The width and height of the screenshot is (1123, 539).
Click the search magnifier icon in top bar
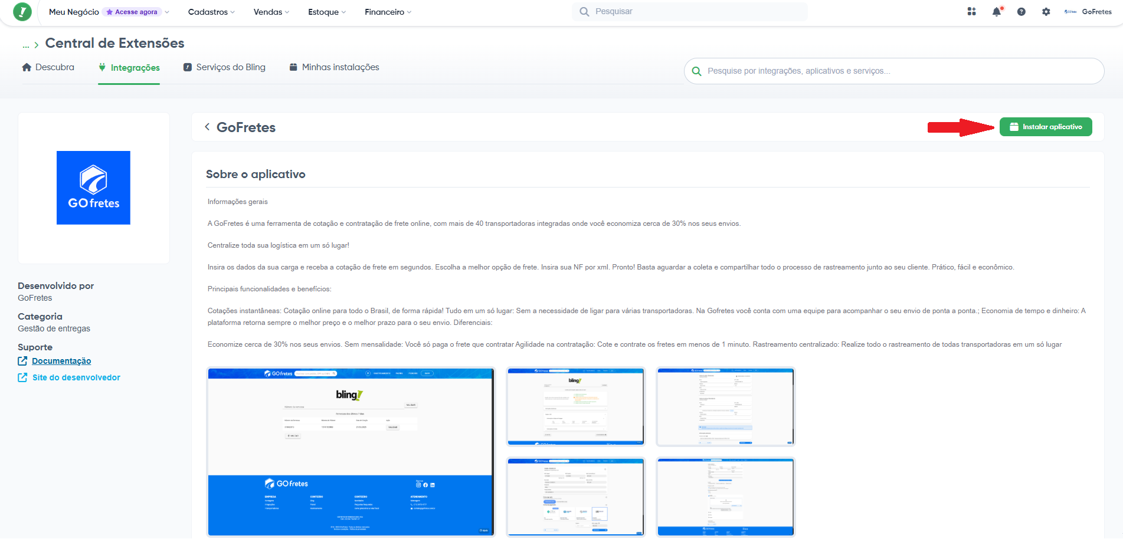(584, 12)
